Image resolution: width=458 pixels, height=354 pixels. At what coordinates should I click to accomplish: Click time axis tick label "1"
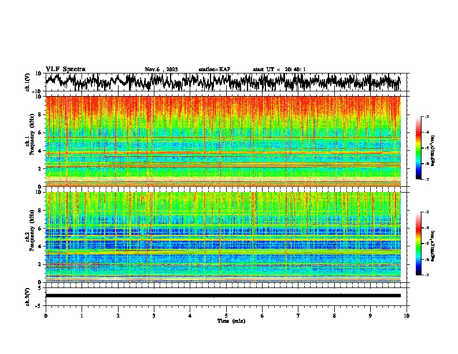[82, 316]
